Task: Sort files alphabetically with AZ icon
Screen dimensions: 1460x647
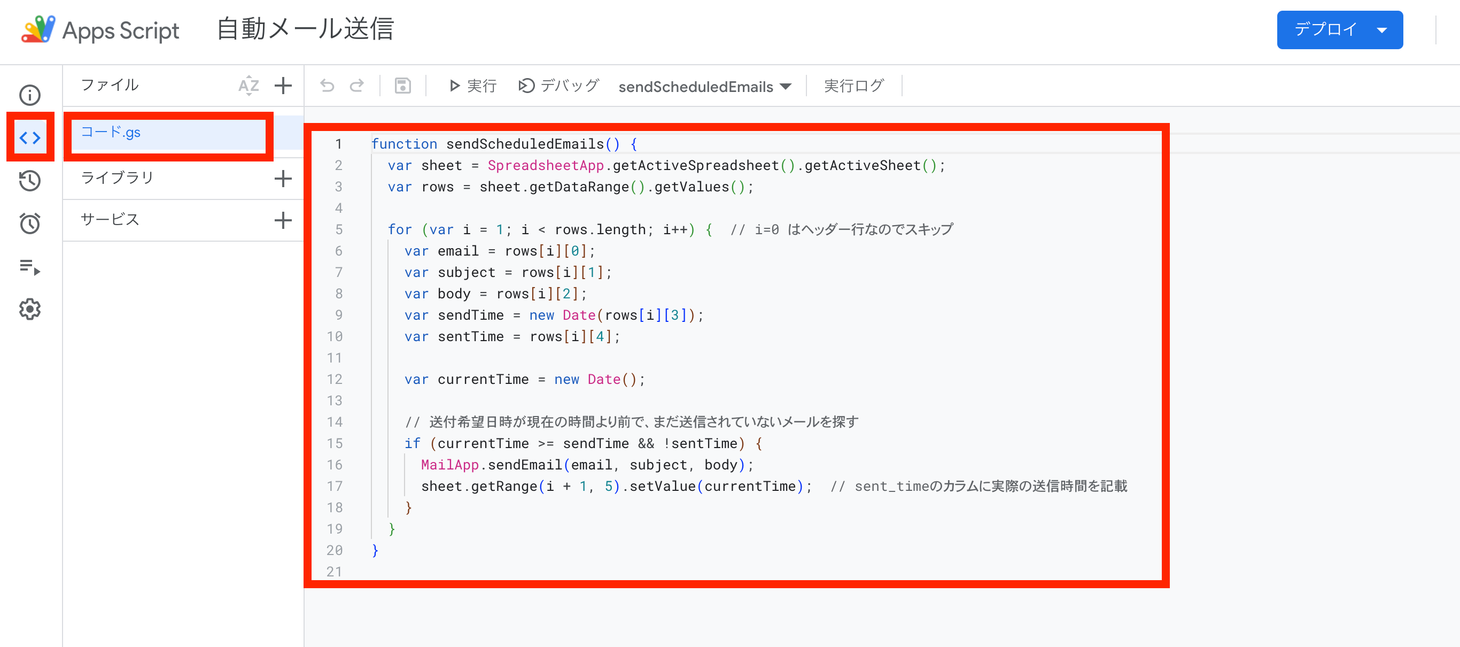Action: coord(248,86)
